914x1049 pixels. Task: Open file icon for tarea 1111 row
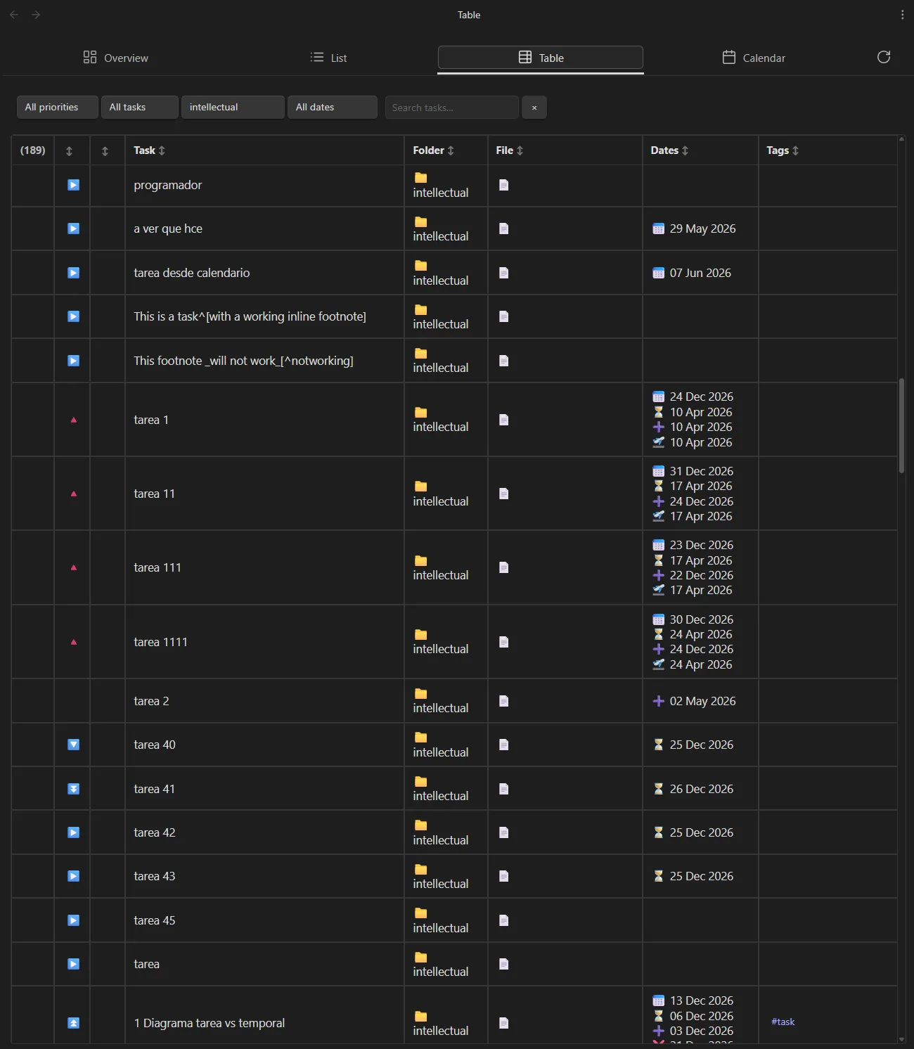tap(503, 642)
